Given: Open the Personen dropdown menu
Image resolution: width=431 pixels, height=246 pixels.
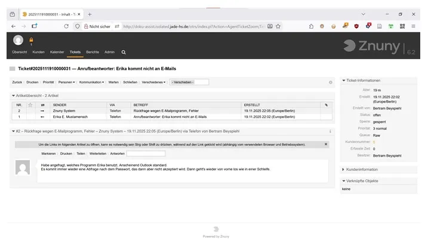Looking at the screenshot, I should tap(66, 82).
